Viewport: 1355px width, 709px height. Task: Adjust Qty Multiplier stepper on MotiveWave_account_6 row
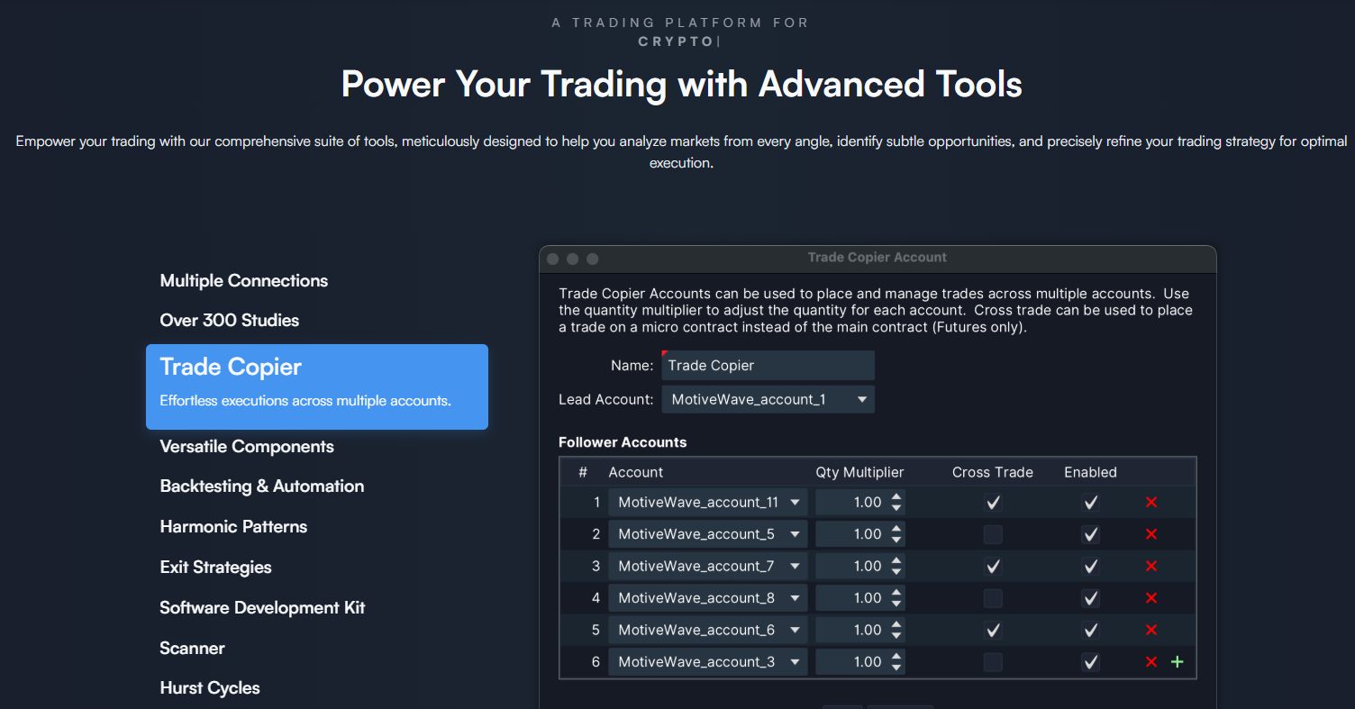tap(896, 631)
